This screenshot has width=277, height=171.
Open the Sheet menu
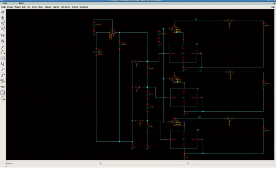[41, 7]
